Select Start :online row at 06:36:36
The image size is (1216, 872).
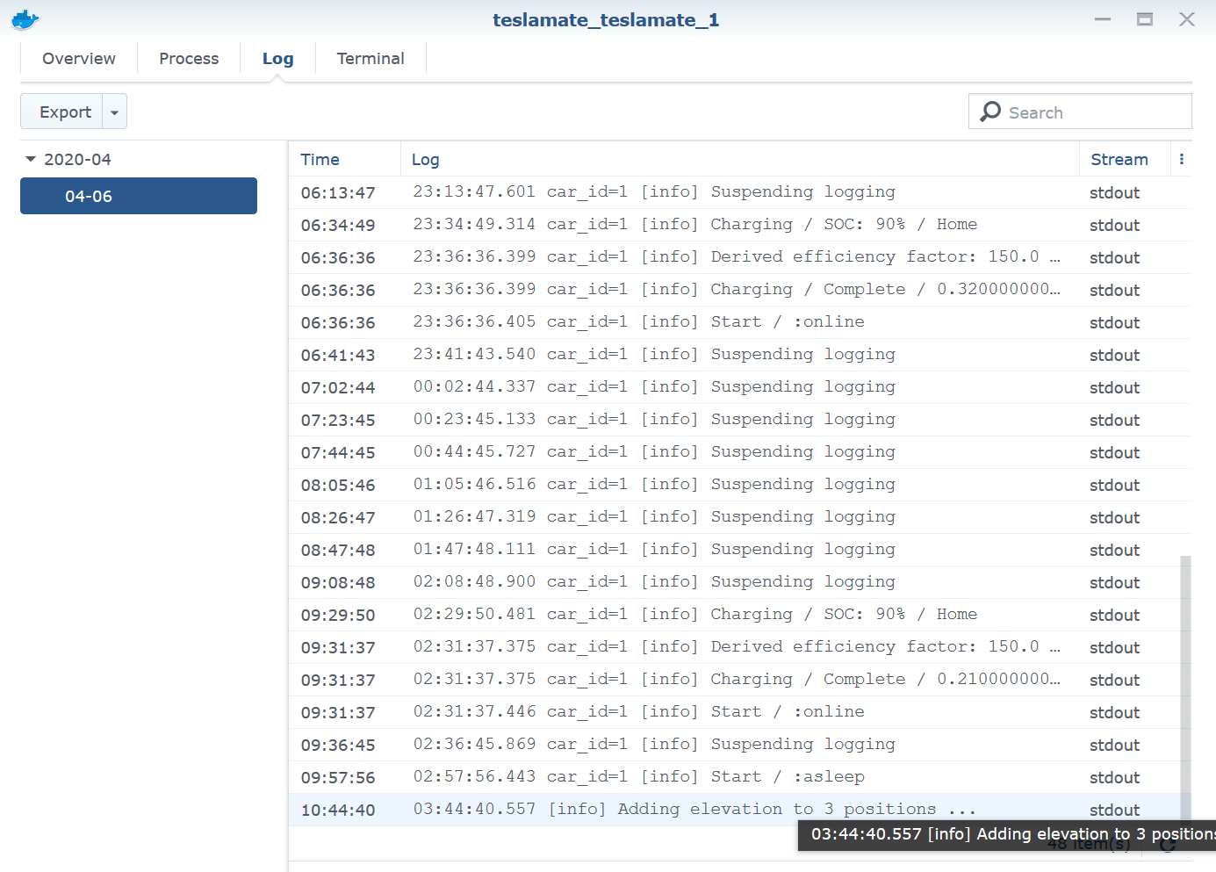point(740,322)
